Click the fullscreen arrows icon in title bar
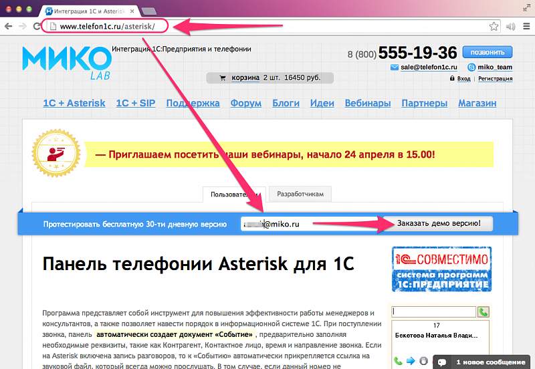The height and width of the screenshot is (369, 535). 526,8
